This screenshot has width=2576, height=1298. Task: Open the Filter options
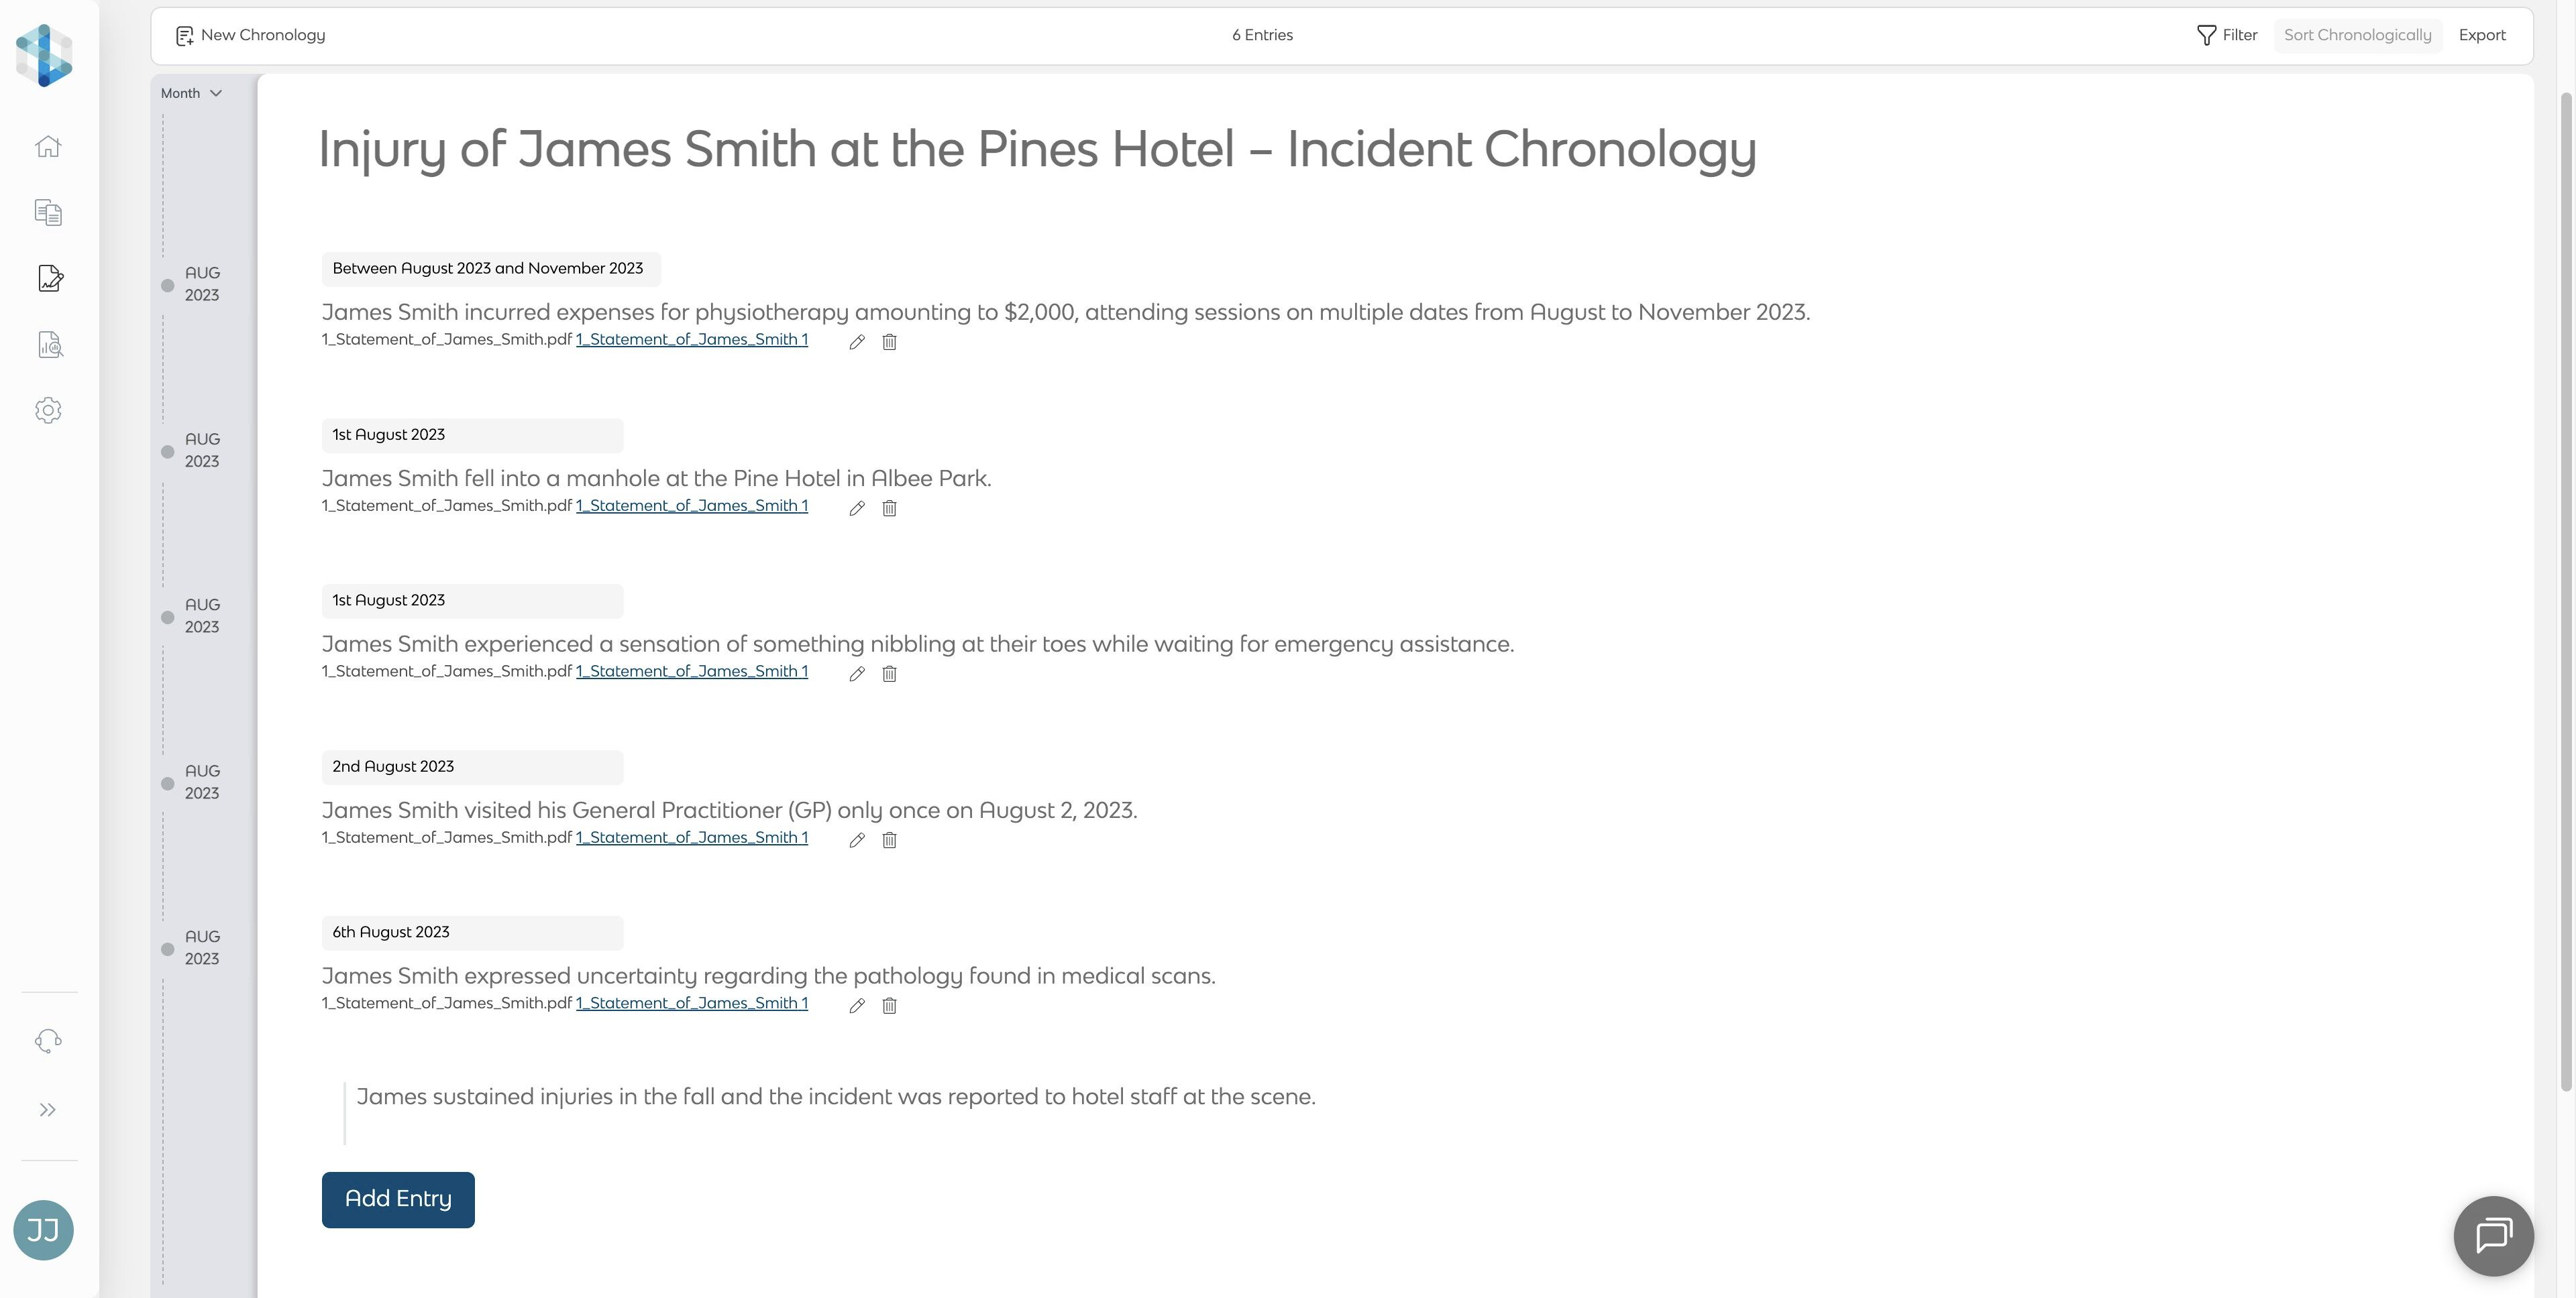pyautogui.click(x=2227, y=35)
